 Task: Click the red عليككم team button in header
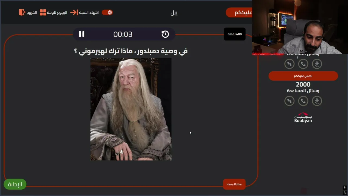239,13
